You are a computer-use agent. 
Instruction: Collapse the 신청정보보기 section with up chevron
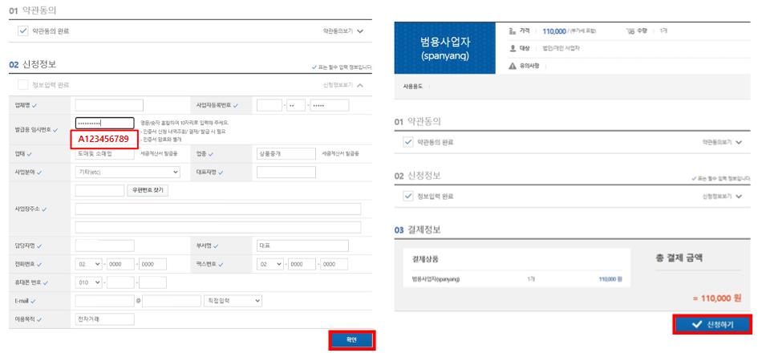click(x=359, y=85)
